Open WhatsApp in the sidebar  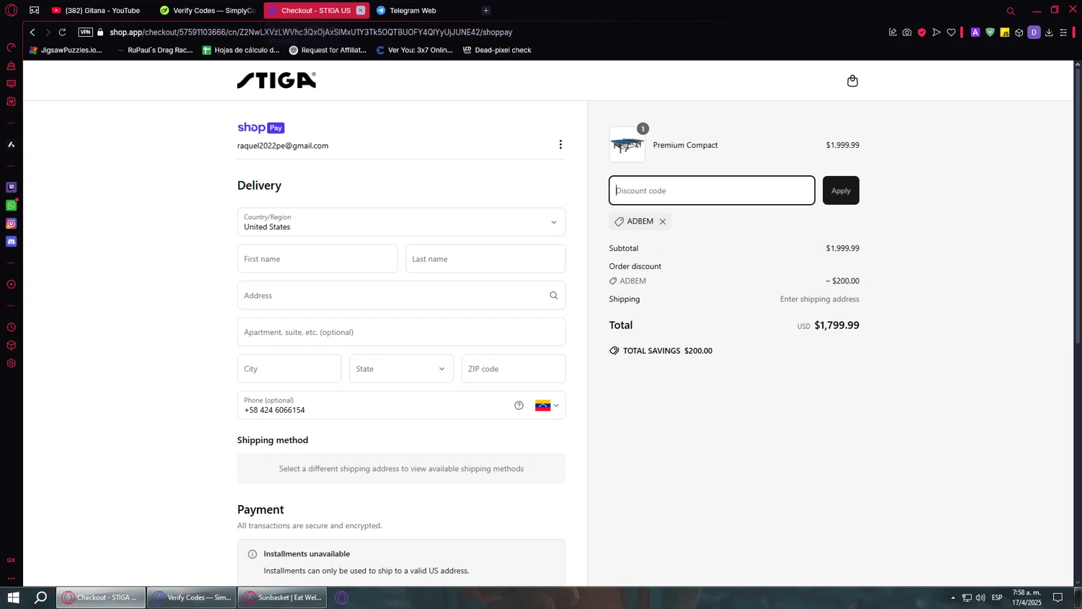11,206
